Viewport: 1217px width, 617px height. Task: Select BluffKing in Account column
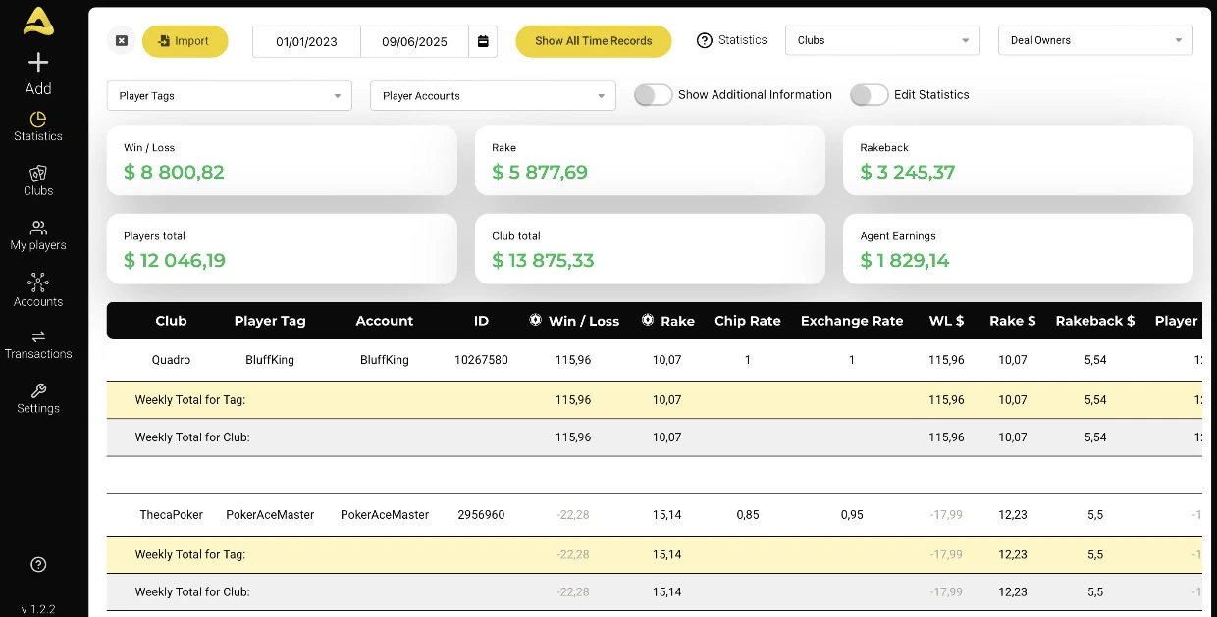tap(385, 360)
